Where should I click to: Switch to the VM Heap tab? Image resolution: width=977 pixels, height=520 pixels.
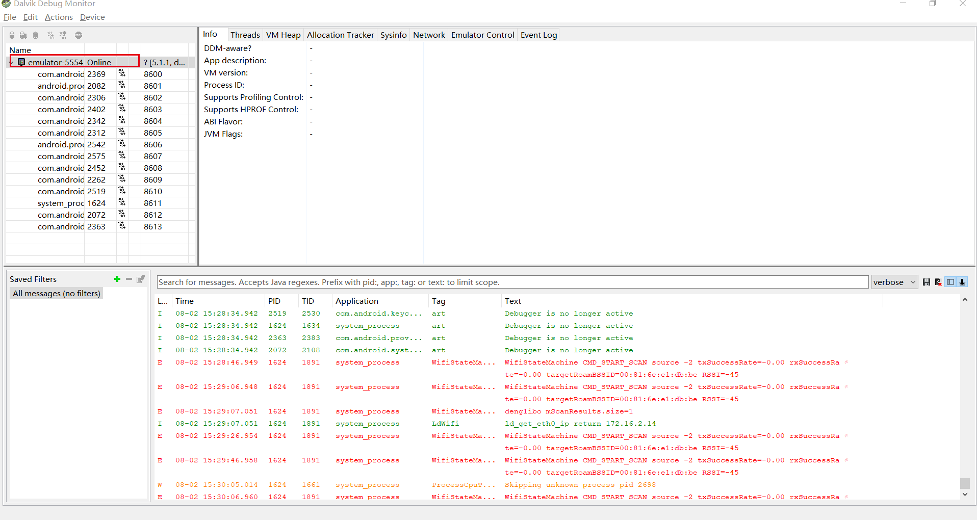(x=284, y=35)
